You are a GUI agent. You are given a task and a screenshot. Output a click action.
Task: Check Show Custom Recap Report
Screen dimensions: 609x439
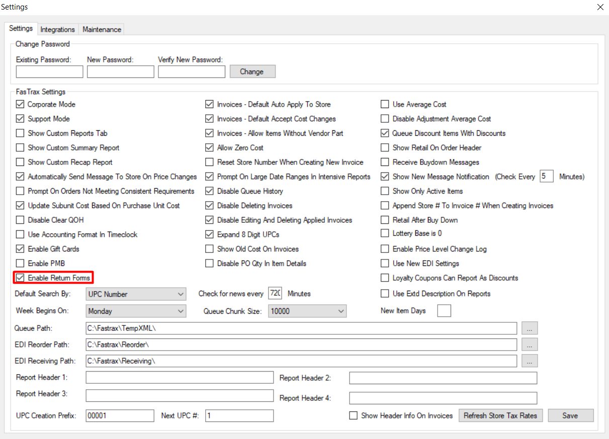pyautogui.click(x=20, y=162)
